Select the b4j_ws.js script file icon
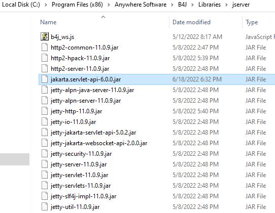 point(45,36)
